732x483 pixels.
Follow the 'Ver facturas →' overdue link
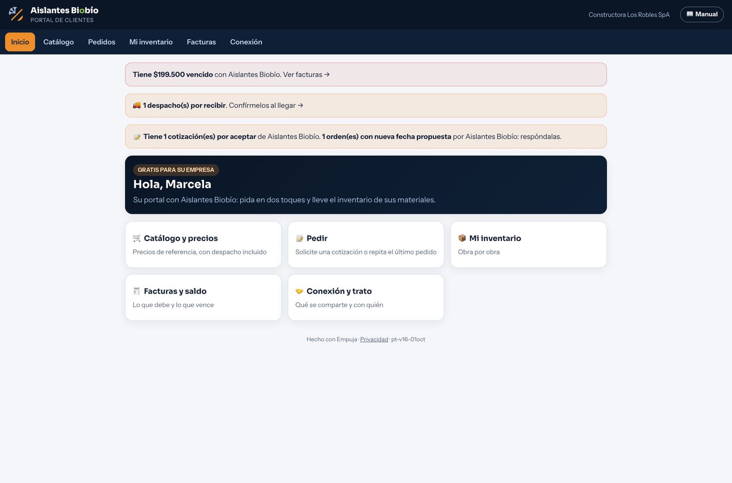[307, 75]
